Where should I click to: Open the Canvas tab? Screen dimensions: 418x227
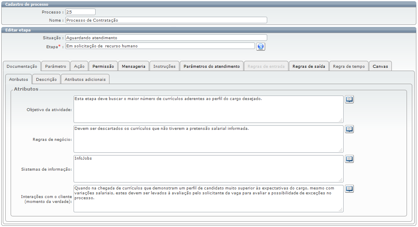click(380, 66)
